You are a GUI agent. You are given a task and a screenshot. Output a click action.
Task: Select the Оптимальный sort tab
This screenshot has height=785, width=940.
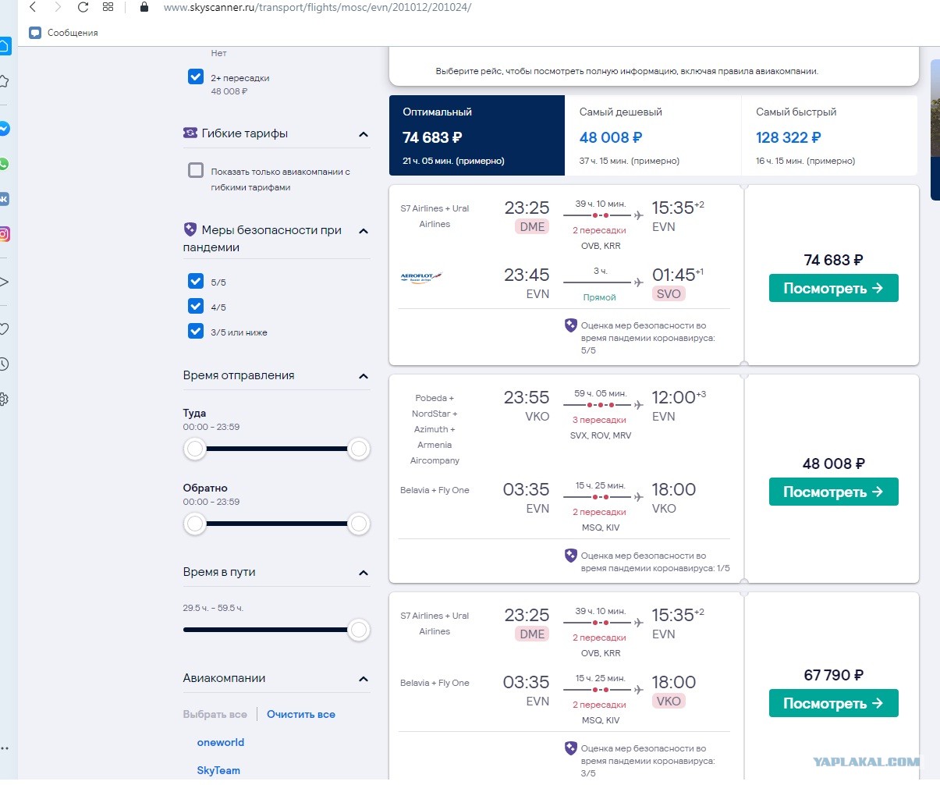[477, 136]
